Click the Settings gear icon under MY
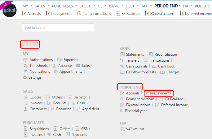This screenshot has height=139, width=212. click(x=25, y=77)
